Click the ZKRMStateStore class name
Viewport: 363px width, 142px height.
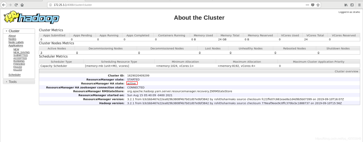[x=180, y=91]
